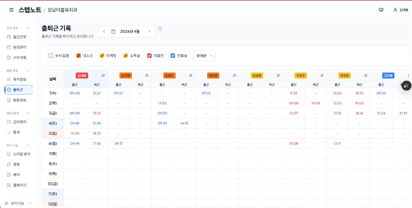Image resolution: width=412 pixels, height=208 pixels.
Task: Click the calendar icon beside 2026년 4월
Action: coord(113,31)
